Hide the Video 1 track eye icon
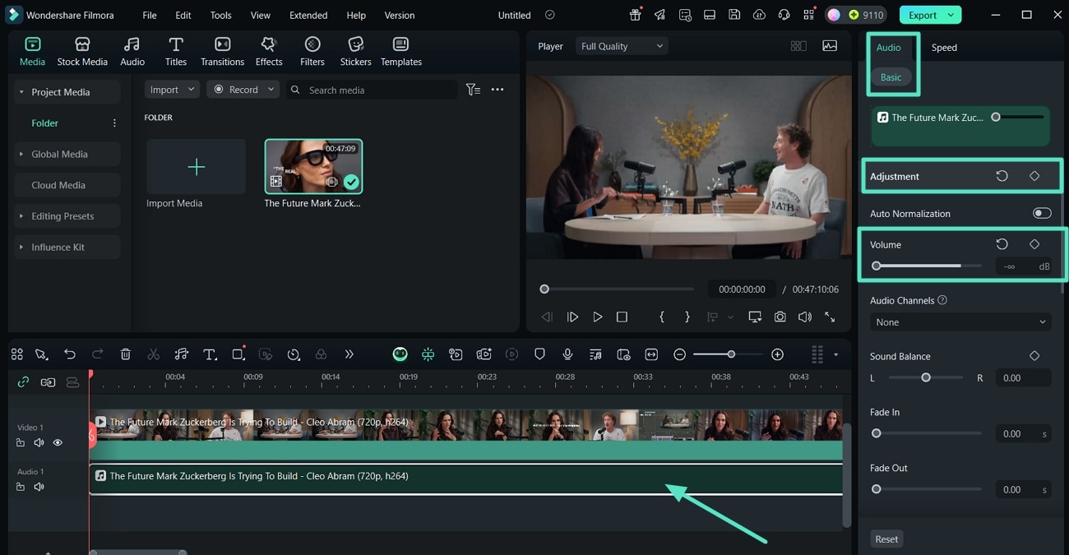Viewport: 1069px width, 555px height. click(x=58, y=442)
